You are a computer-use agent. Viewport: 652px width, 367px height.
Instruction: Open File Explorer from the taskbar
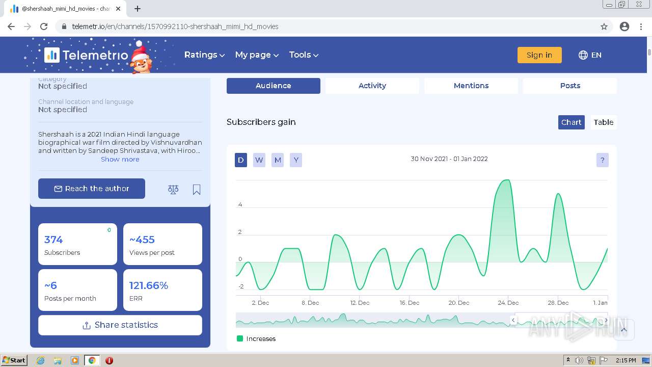coord(58,360)
